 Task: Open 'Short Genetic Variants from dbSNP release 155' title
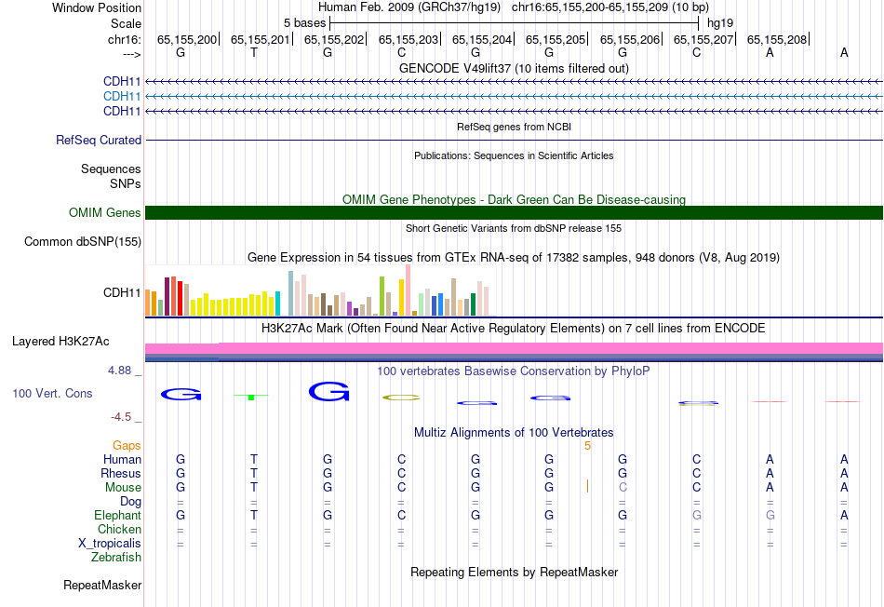pos(514,228)
